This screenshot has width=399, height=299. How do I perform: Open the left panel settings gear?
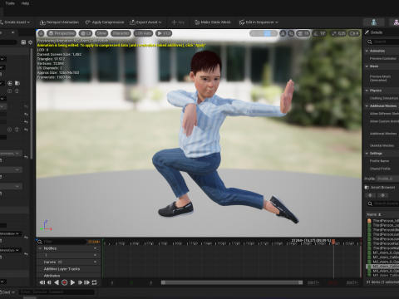coord(31,42)
